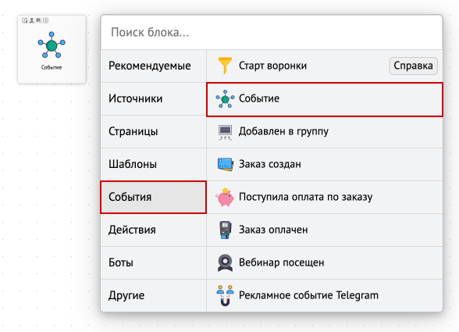Click the chat bubbles icon on the Событие block
459x332 pixels.
click(x=38, y=20)
